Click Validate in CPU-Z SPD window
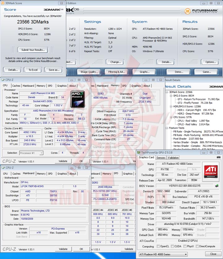Screen dimensions: 223x259 click(x=129, y=249)
